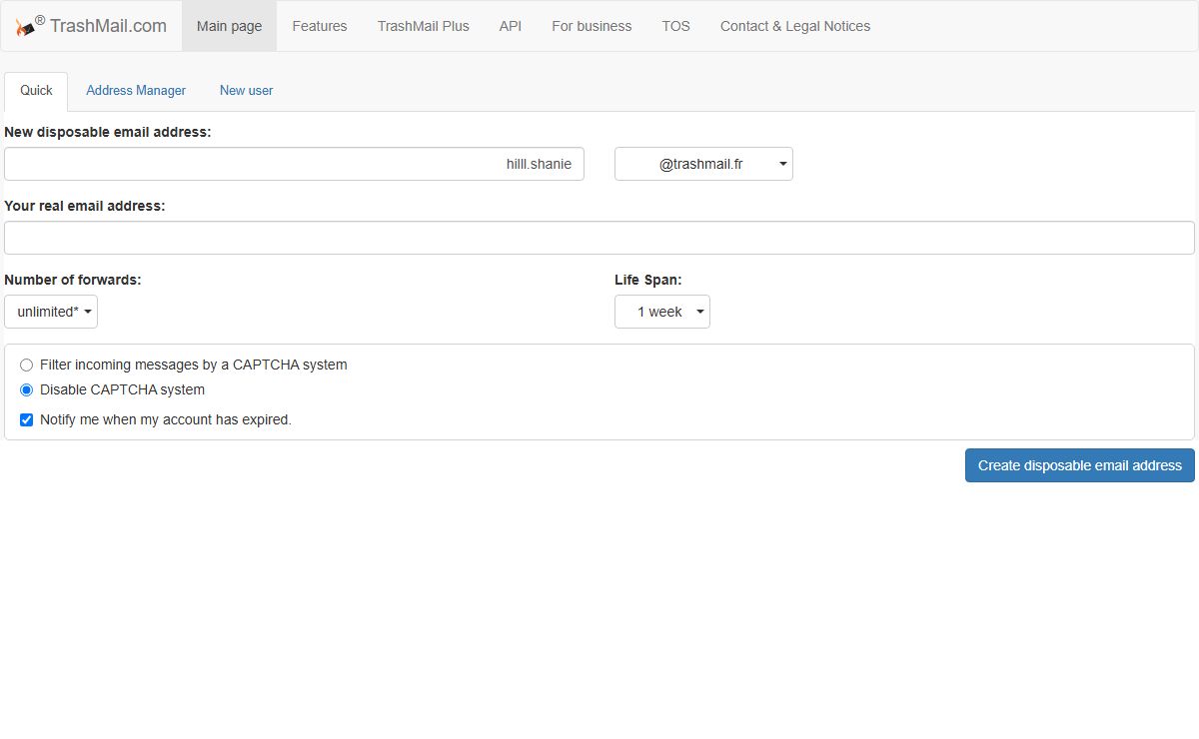The height and width of the screenshot is (739, 1199).
Task: Click the TrashMail.com logo icon
Action: pyautogui.click(x=24, y=27)
